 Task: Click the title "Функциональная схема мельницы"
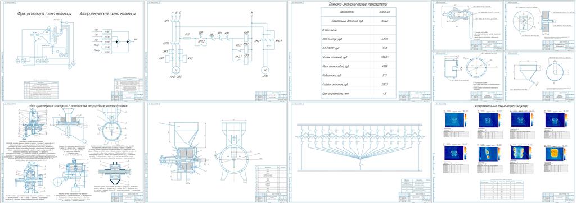pyautogui.click(x=44, y=14)
